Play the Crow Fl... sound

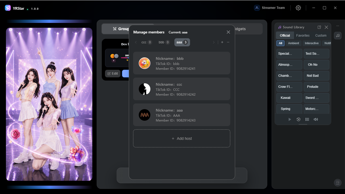pyautogui.click(x=289, y=87)
